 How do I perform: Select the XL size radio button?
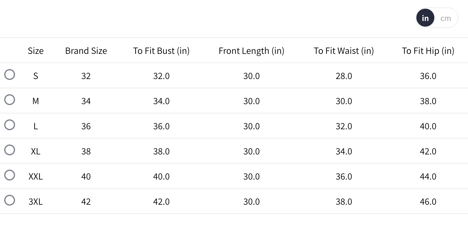click(x=10, y=150)
